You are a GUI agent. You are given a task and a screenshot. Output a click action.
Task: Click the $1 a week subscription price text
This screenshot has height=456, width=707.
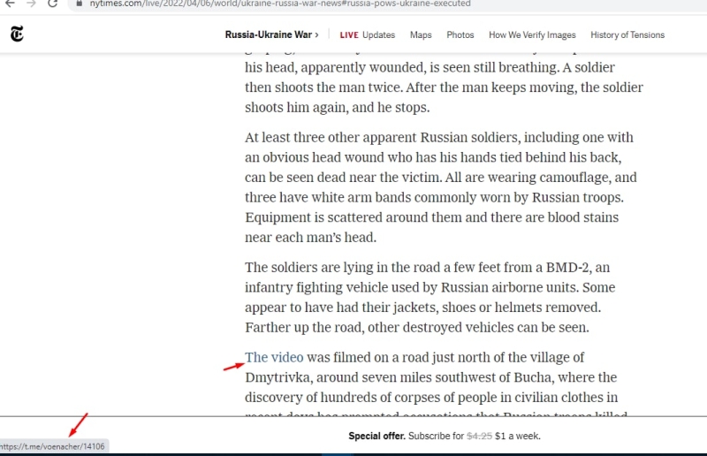click(518, 436)
